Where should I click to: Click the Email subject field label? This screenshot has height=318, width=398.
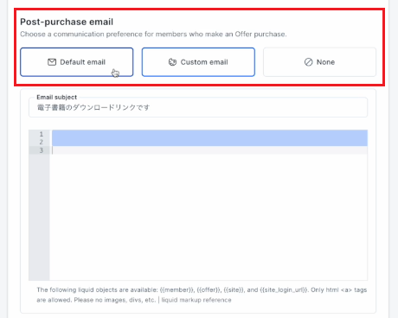57,97
